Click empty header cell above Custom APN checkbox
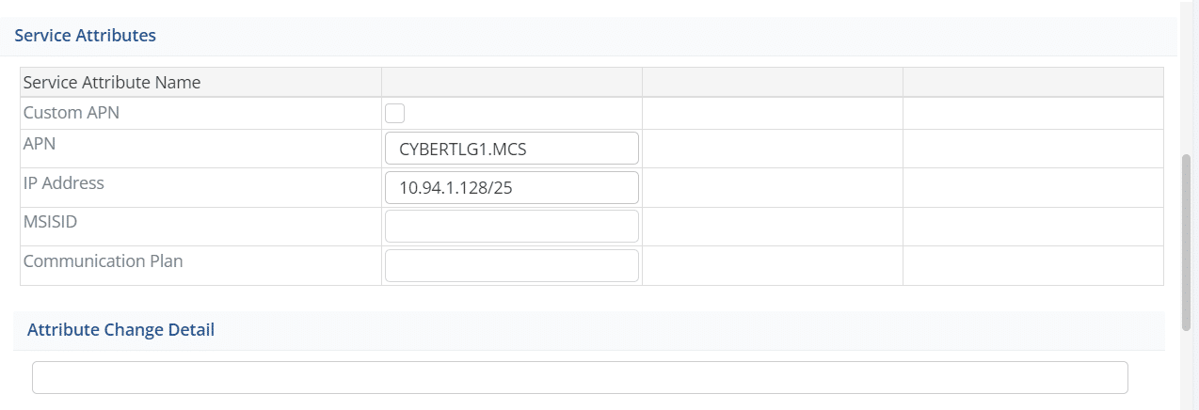Viewport: 1199px width, 410px height. pos(511,83)
